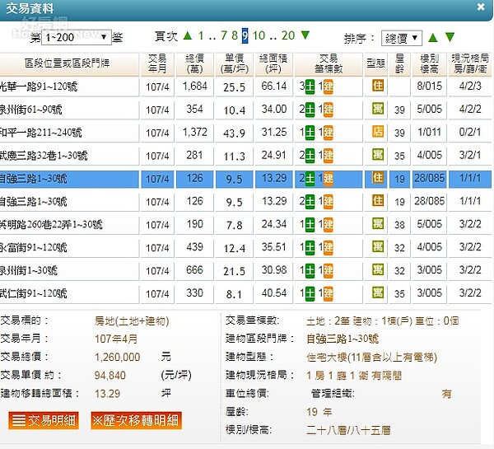Click orange 建 icon in 英明路260巷 row
Viewport: 494px width, 449px height.
pyautogui.click(x=329, y=225)
